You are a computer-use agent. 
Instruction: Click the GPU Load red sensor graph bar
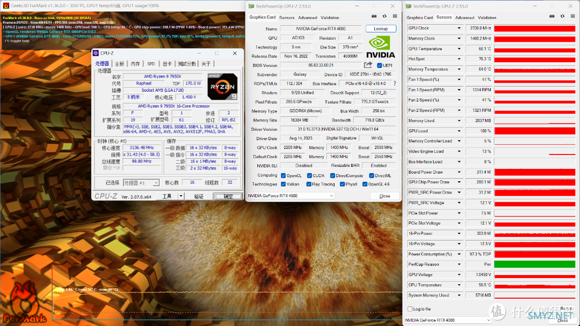pyautogui.click(x=534, y=131)
